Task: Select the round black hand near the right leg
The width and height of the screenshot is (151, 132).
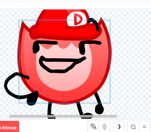Action: 99,109
